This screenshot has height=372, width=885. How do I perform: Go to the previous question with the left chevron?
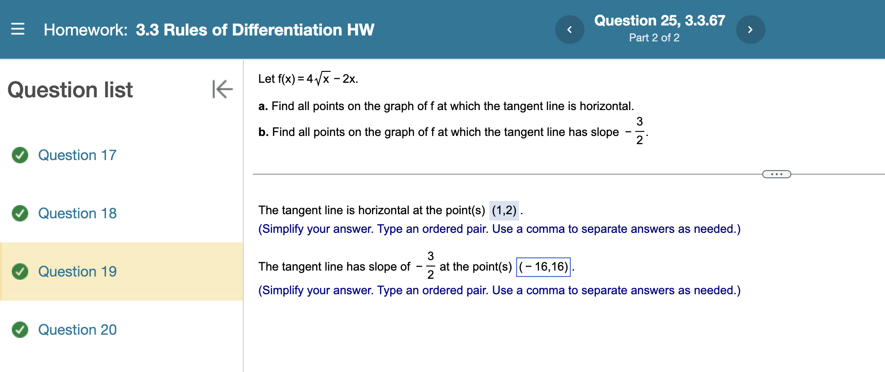pyautogui.click(x=569, y=29)
